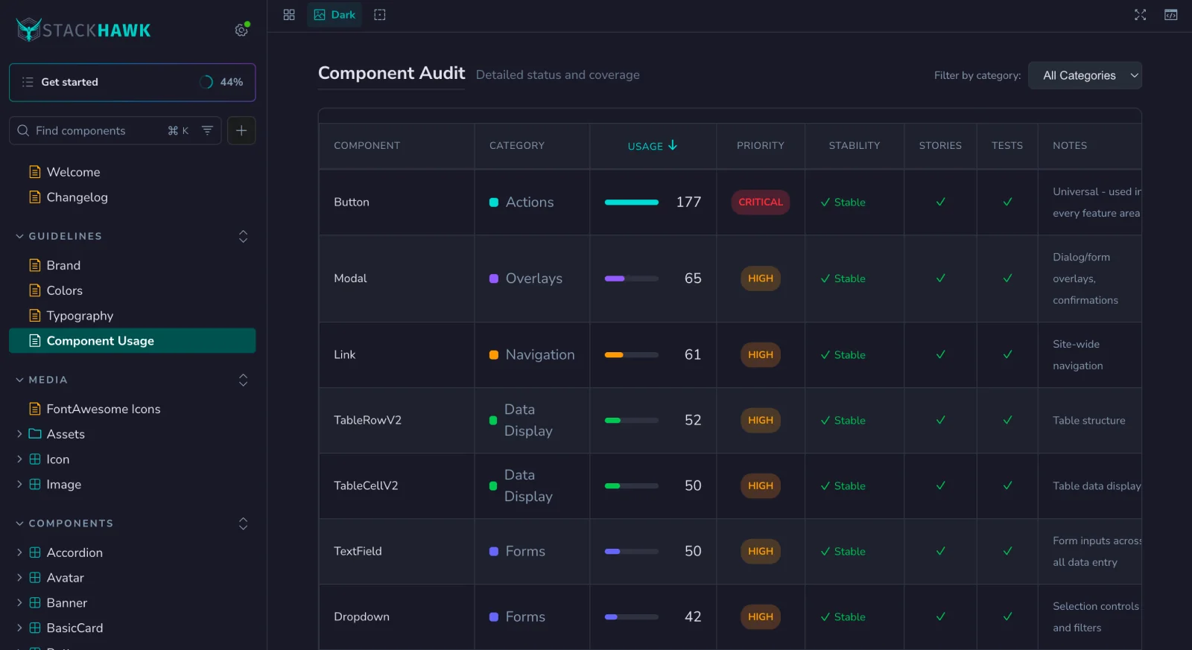The height and width of the screenshot is (650, 1192).
Task: Click the BasicCard component grid icon
Action: click(35, 628)
